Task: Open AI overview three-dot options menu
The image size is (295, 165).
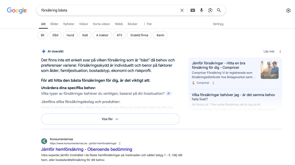Action: coord(280,51)
